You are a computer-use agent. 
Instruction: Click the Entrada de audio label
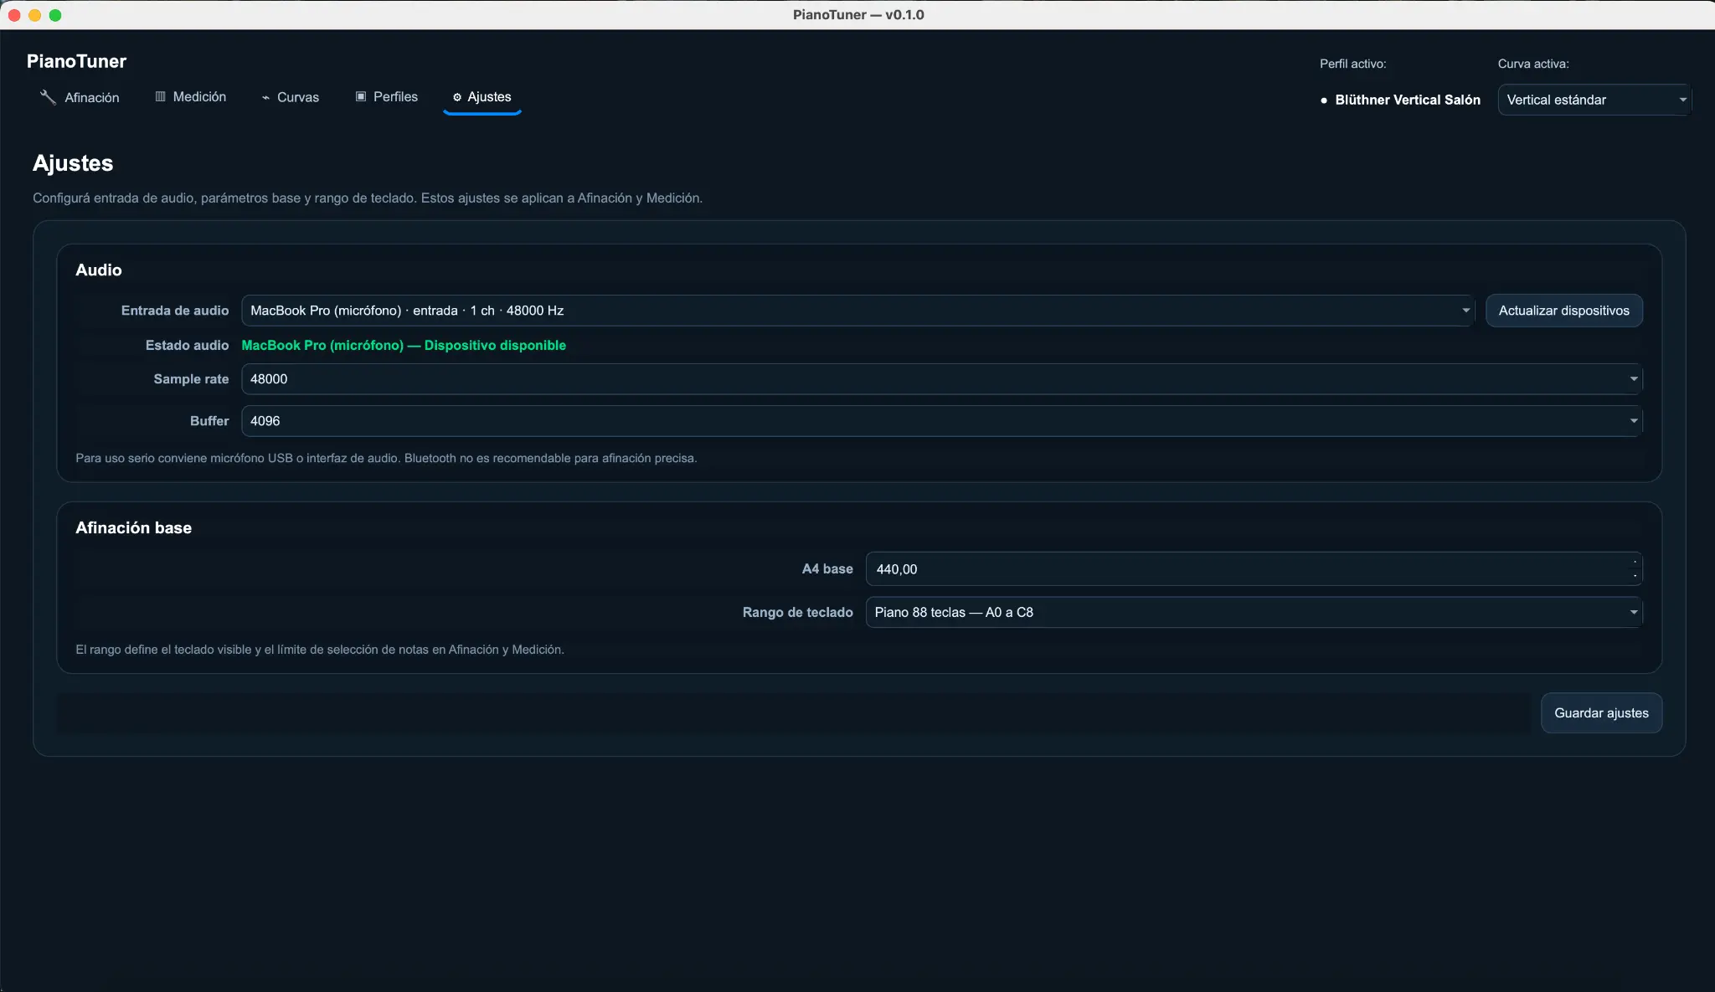[175, 311]
